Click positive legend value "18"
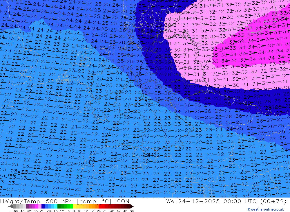Viewport: 290px width, 212px height. point(92,211)
